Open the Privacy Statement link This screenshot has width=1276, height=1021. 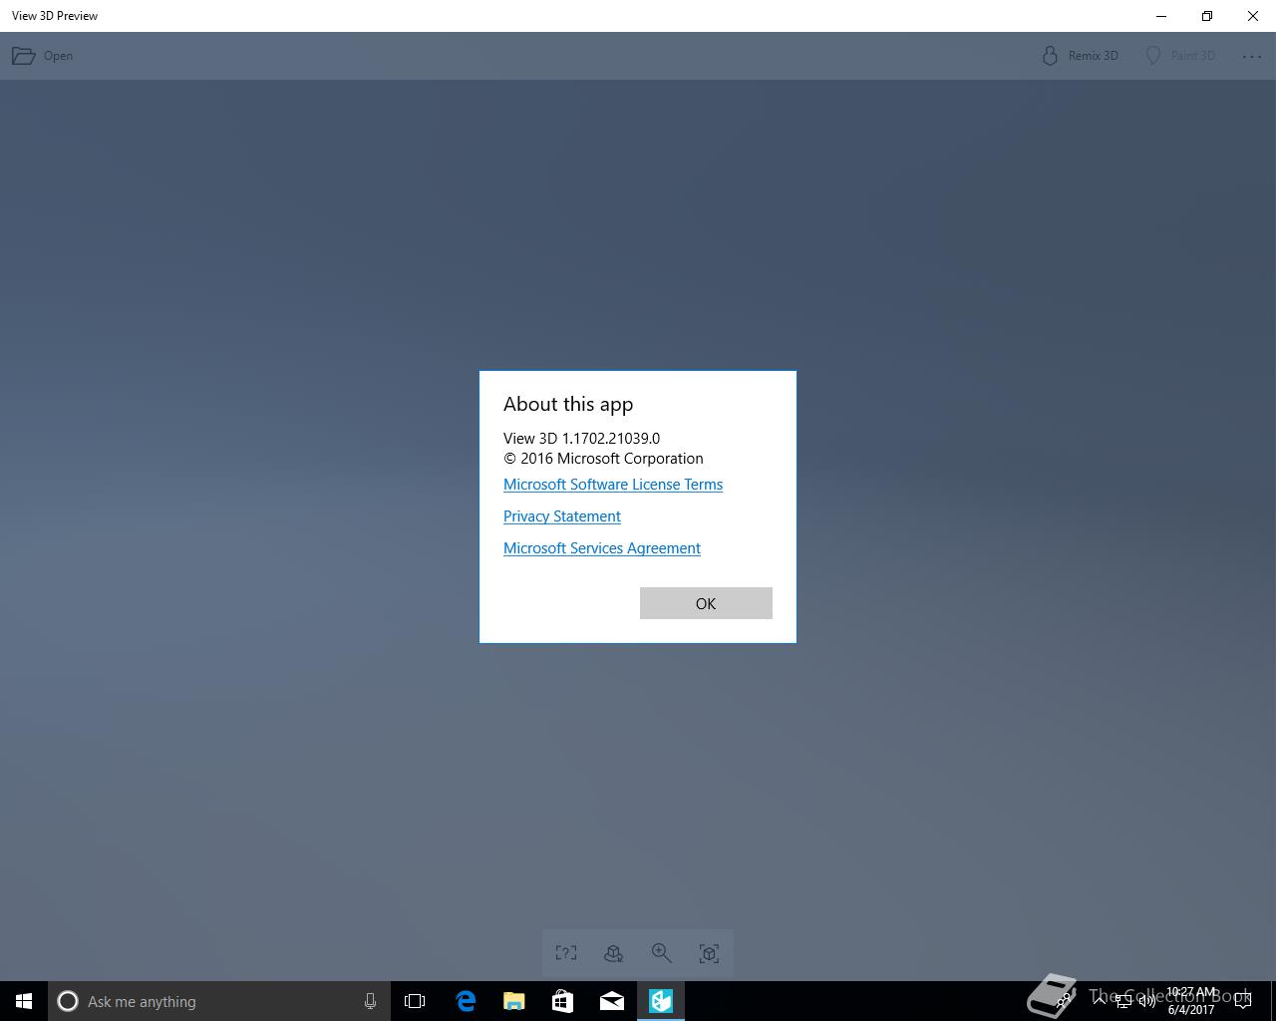[x=562, y=516]
